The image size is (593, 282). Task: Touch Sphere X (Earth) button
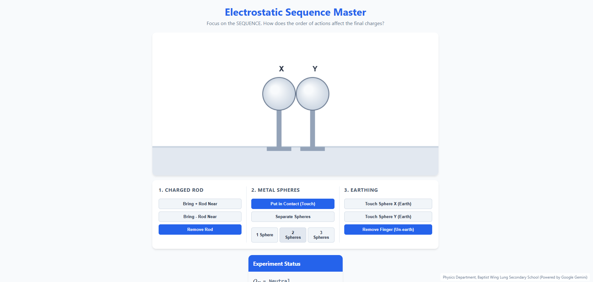(388, 204)
